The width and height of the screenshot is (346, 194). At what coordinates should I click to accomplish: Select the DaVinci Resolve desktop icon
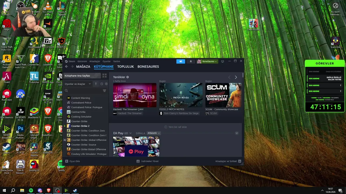click(34, 150)
